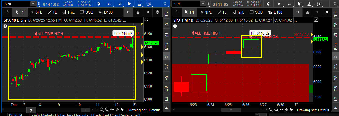Select B180 percent tool in left toolbar
Viewport: 339px width, 116px height.
pos(105,12)
